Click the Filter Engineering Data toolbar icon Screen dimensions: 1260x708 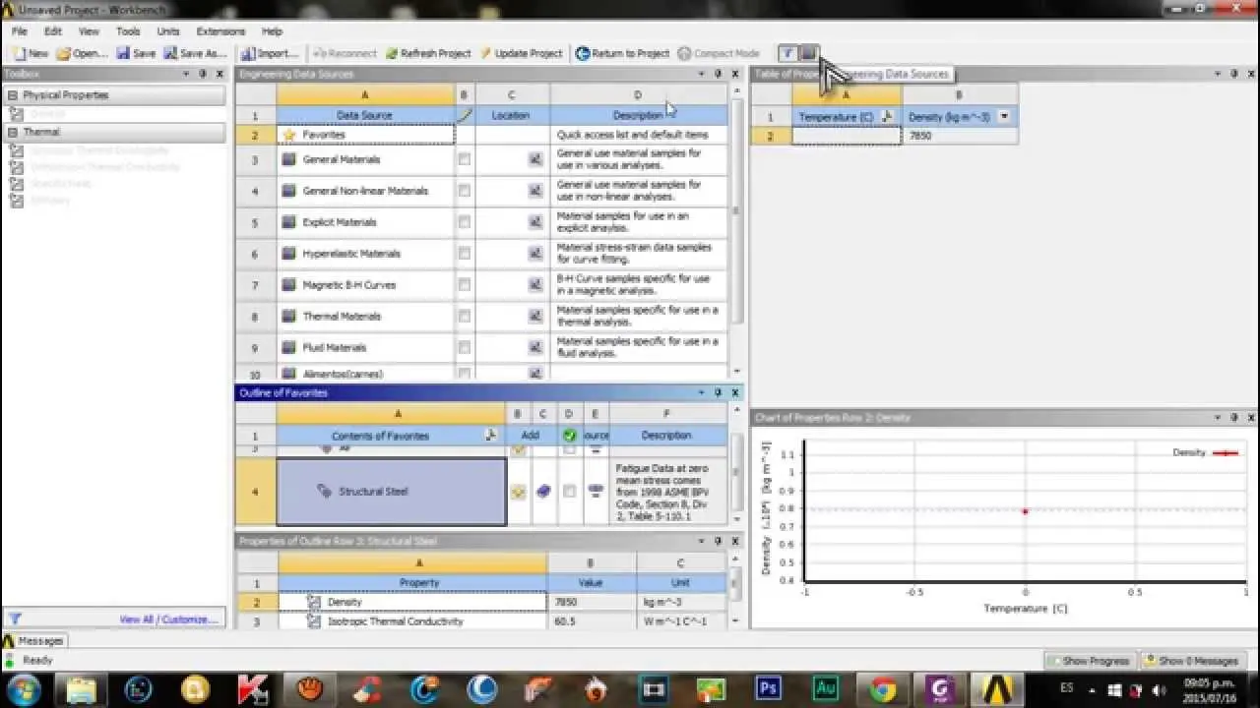point(787,53)
